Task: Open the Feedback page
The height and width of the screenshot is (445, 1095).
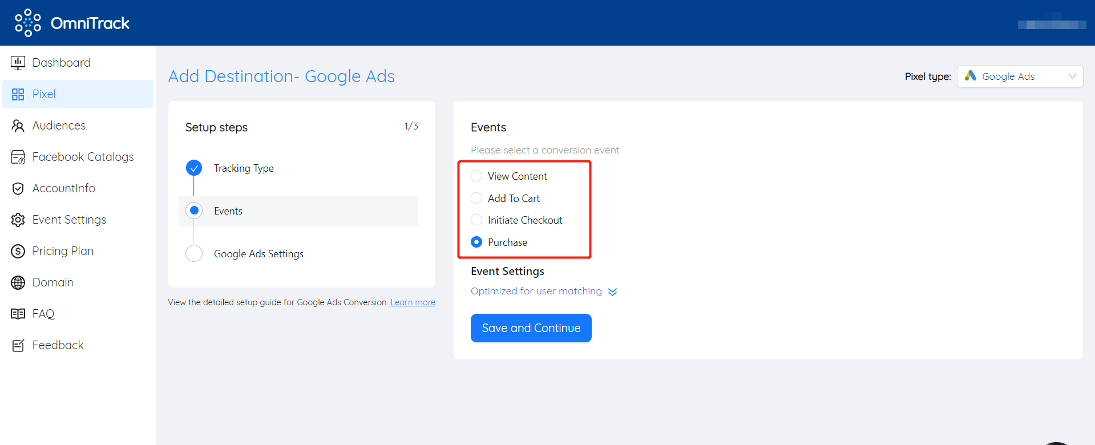Action: [x=78, y=345]
